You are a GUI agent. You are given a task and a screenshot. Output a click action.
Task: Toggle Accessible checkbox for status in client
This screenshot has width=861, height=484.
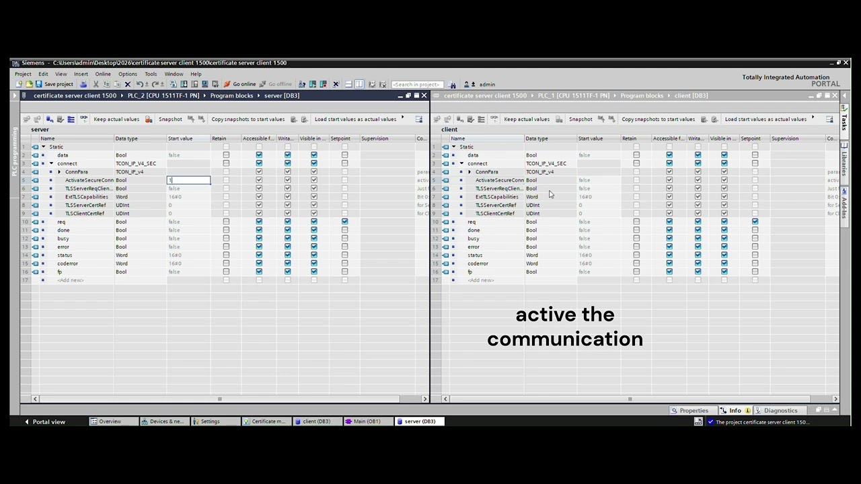[669, 255]
